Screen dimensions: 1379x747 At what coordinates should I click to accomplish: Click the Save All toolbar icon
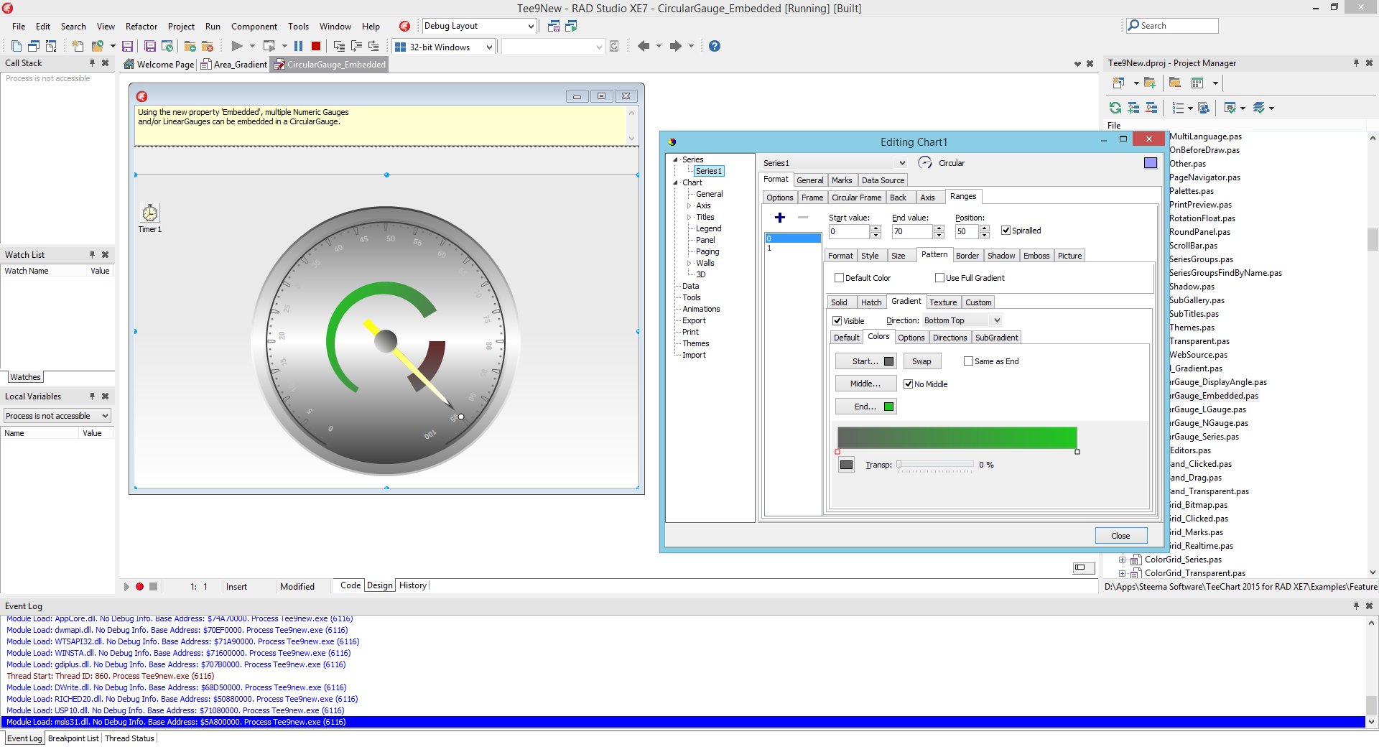(x=150, y=46)
